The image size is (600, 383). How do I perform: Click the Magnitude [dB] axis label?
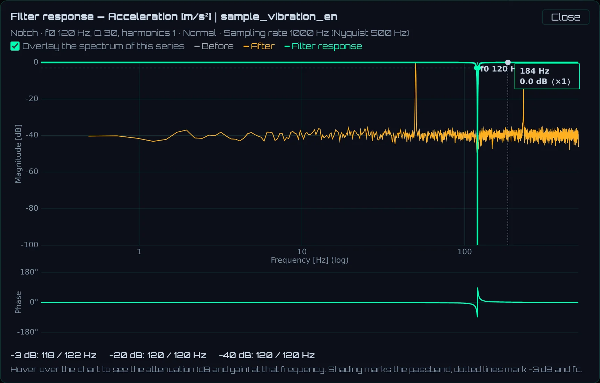point(18,153)
